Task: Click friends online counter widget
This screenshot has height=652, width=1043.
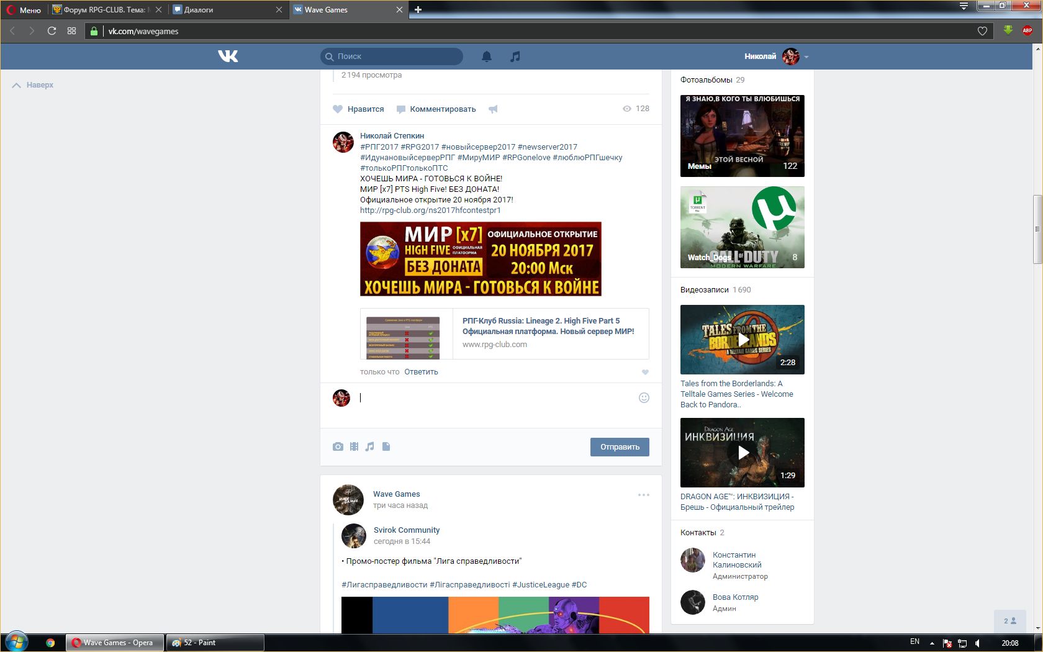Action: 1010,621
